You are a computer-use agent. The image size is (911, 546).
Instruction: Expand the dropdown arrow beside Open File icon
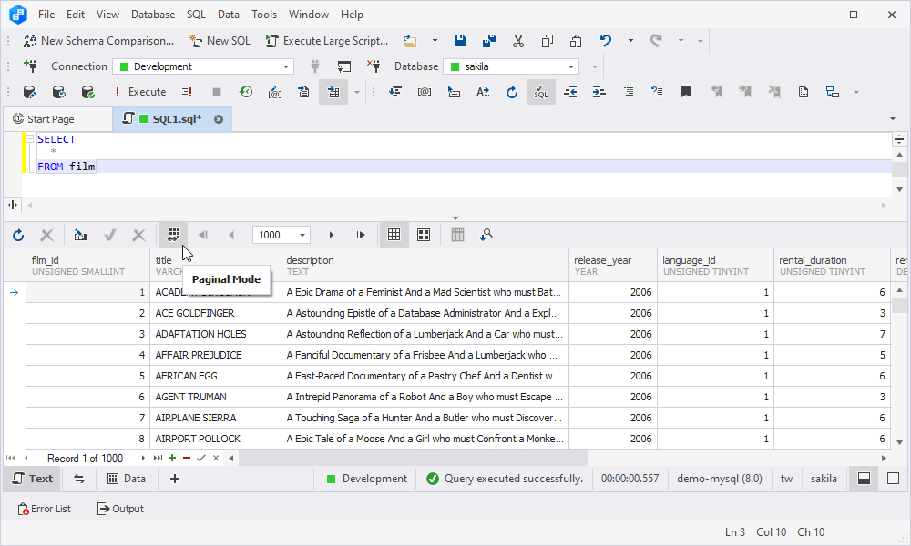pos(435,41)
